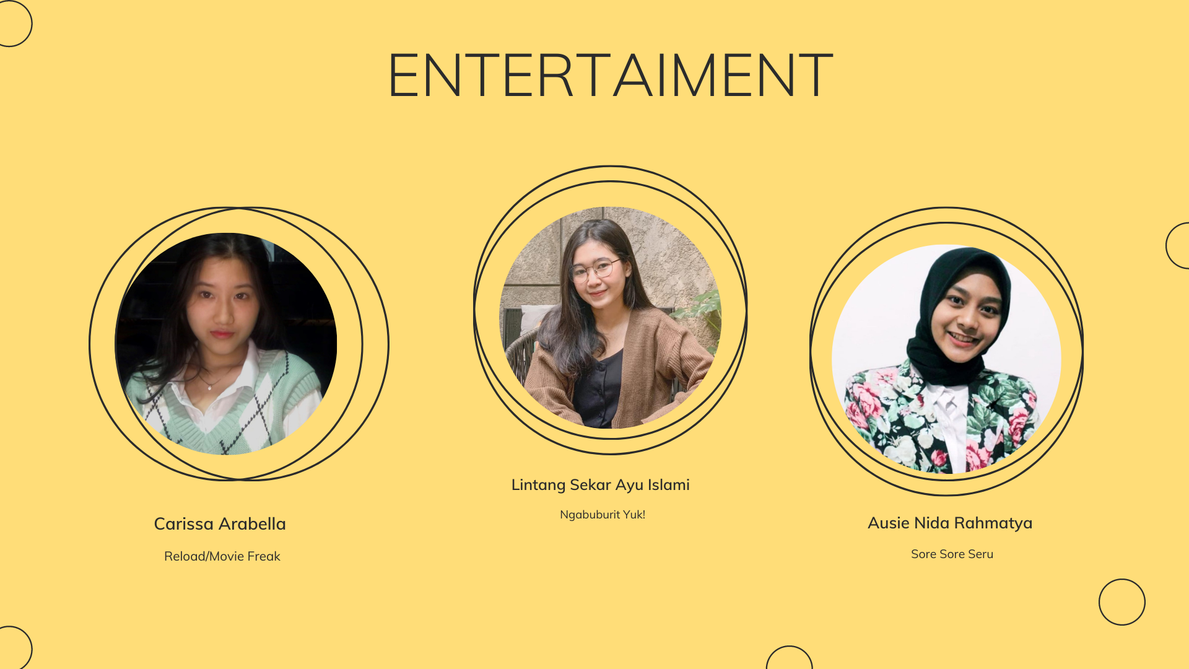The height and width of the screenshot is (669, 1189).
Task: Click the Lintang Sekar Ayu Islami name
Action: coord(601,485)
